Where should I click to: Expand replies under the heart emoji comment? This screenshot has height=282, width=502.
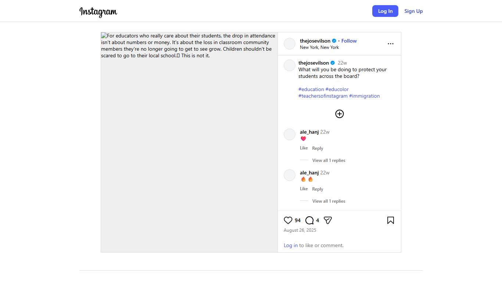tap(329, 160)
